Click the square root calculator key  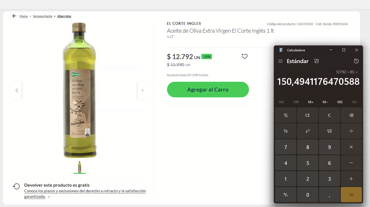click(329, 131)
